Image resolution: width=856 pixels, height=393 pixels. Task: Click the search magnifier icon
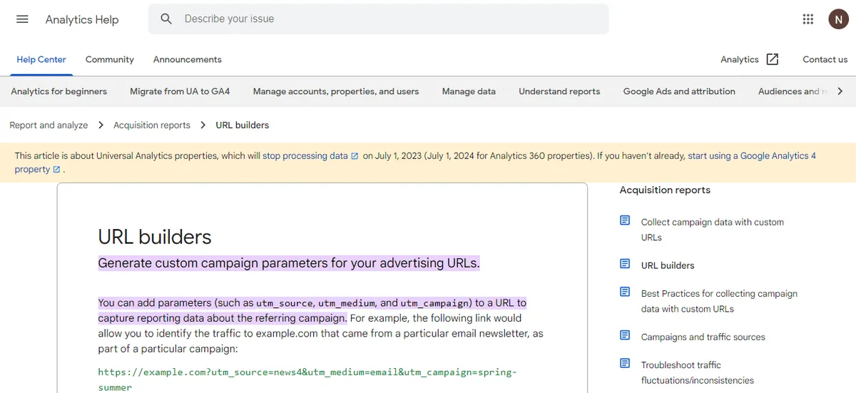(166, 19)
